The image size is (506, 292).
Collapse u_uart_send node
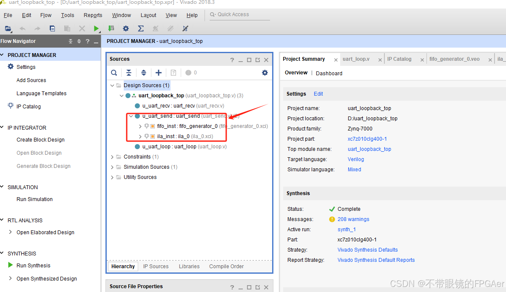[131, 116]
